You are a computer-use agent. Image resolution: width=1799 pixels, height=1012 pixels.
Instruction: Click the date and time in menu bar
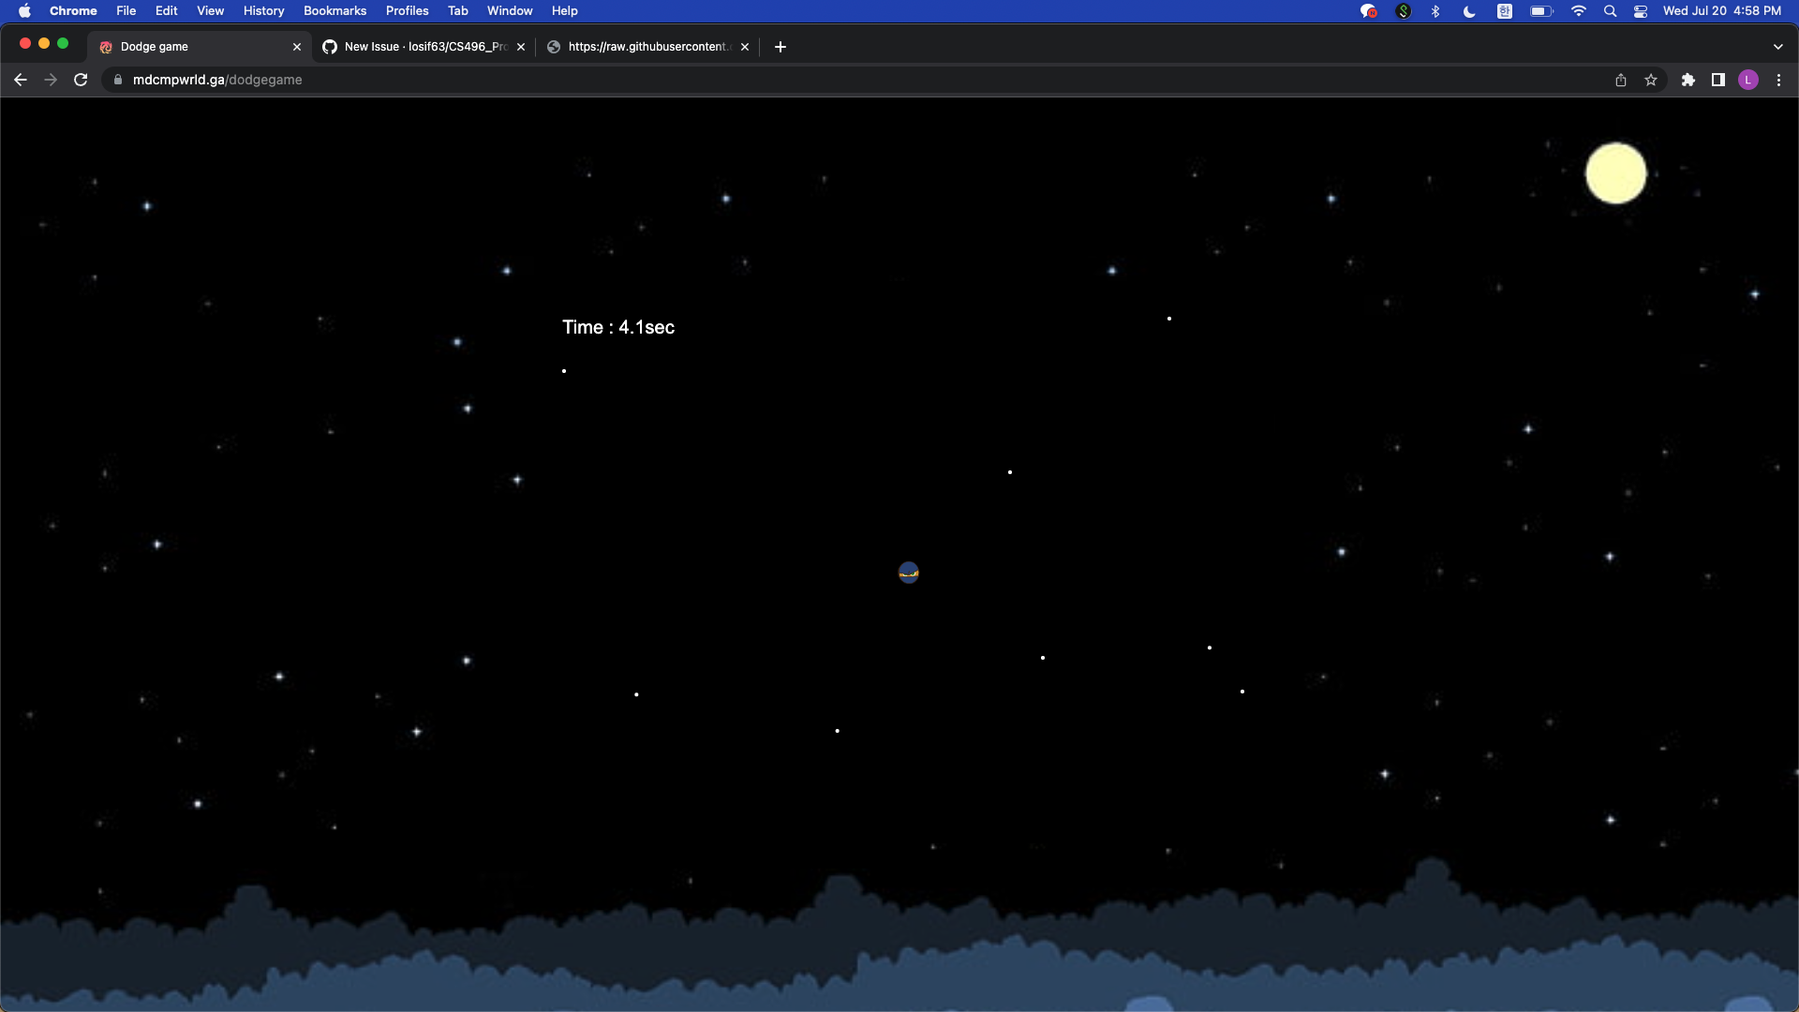(x=1722, y=11)
